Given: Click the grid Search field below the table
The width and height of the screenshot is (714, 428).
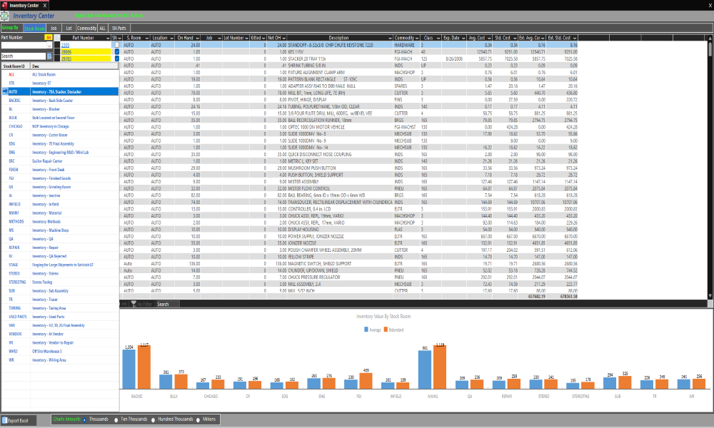Looking at the screenshot, I should (164, 304).
